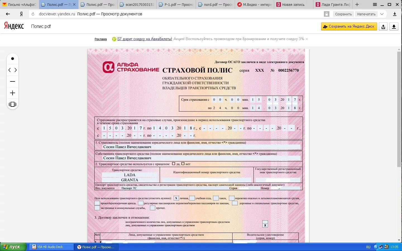Zoom out with the minus button
402x251 pixels.
point(13,81)
